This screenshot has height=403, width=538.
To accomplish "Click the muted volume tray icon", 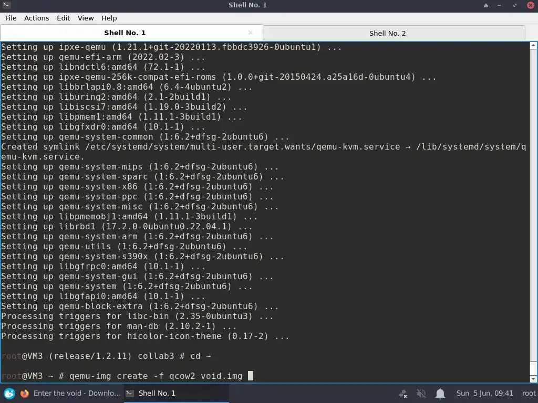I will pyautogui.click(x=421, y=394).
